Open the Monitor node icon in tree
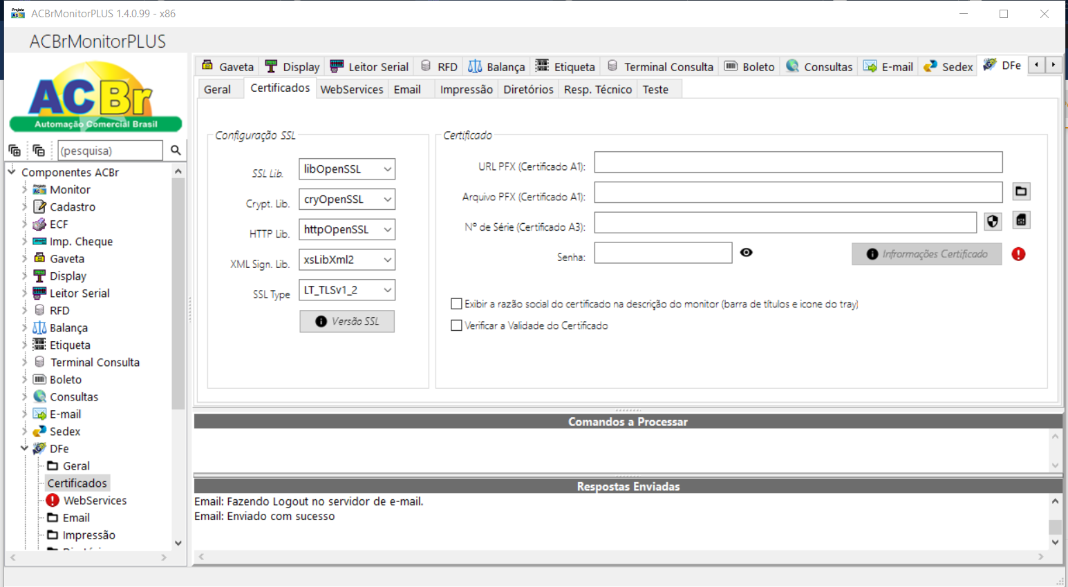 (x=39, y=189)
